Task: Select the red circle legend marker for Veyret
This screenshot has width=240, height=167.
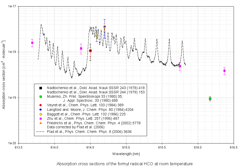Action: [x=40, y=105]
